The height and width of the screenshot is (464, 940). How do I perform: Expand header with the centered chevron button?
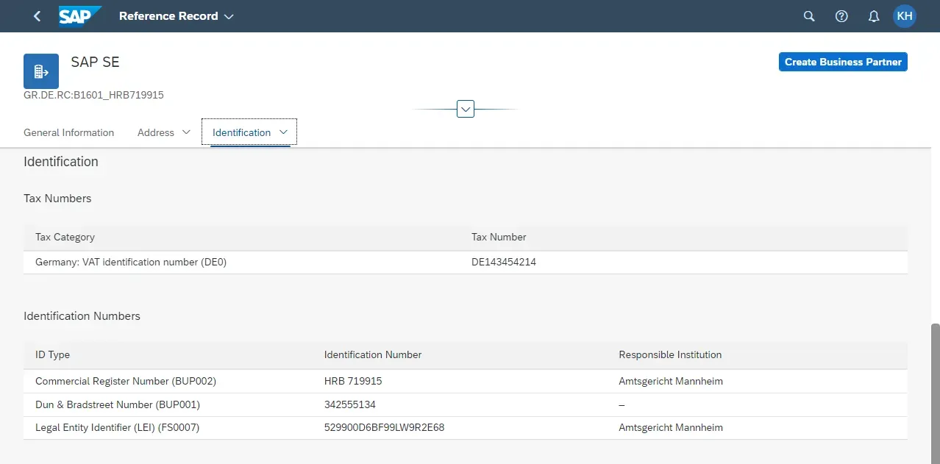[466, 109]
